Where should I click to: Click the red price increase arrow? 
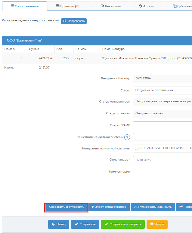[51, 58]
